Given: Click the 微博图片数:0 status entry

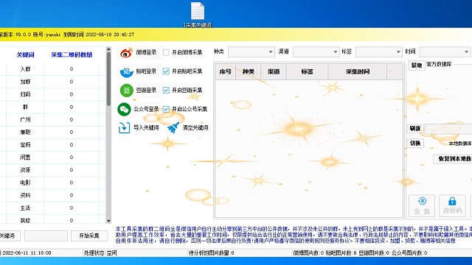Looking at the screenshot, I should point(308,253).
